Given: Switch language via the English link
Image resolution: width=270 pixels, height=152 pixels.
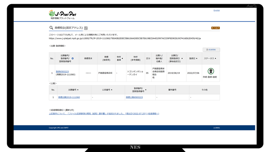Looking at the screenshot, I should [x=216, y=11].
